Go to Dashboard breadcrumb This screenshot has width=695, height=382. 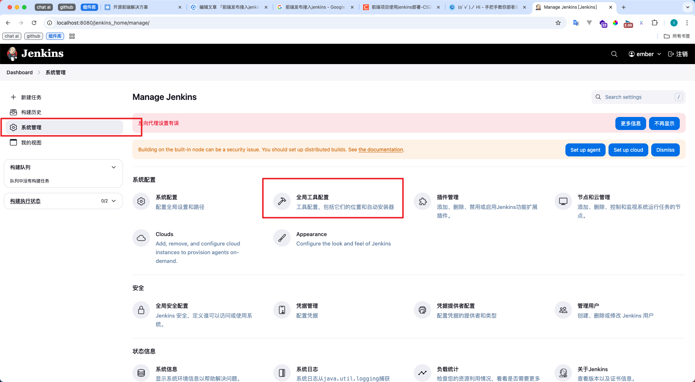(20, 72)
